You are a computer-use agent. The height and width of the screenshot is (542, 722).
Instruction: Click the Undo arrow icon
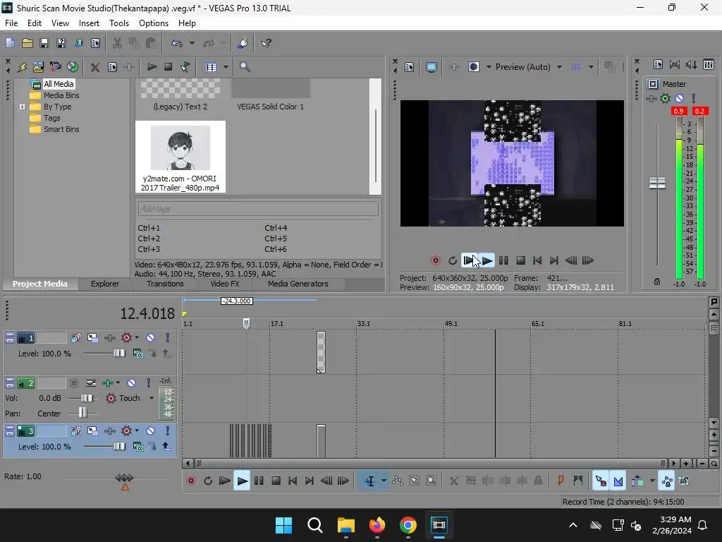pyautogui.click(x=177, y=43)
